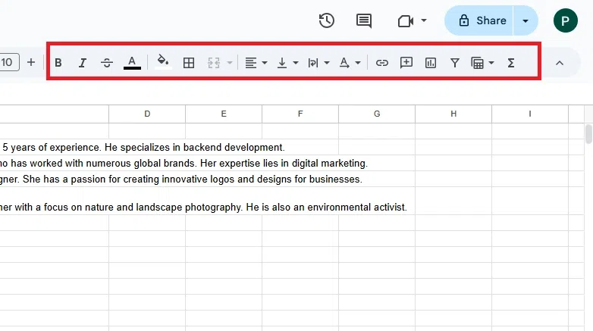Screen dimensions: 593x331
Task: Create a filter with funnel icon
Action: [x=454, y=63]
